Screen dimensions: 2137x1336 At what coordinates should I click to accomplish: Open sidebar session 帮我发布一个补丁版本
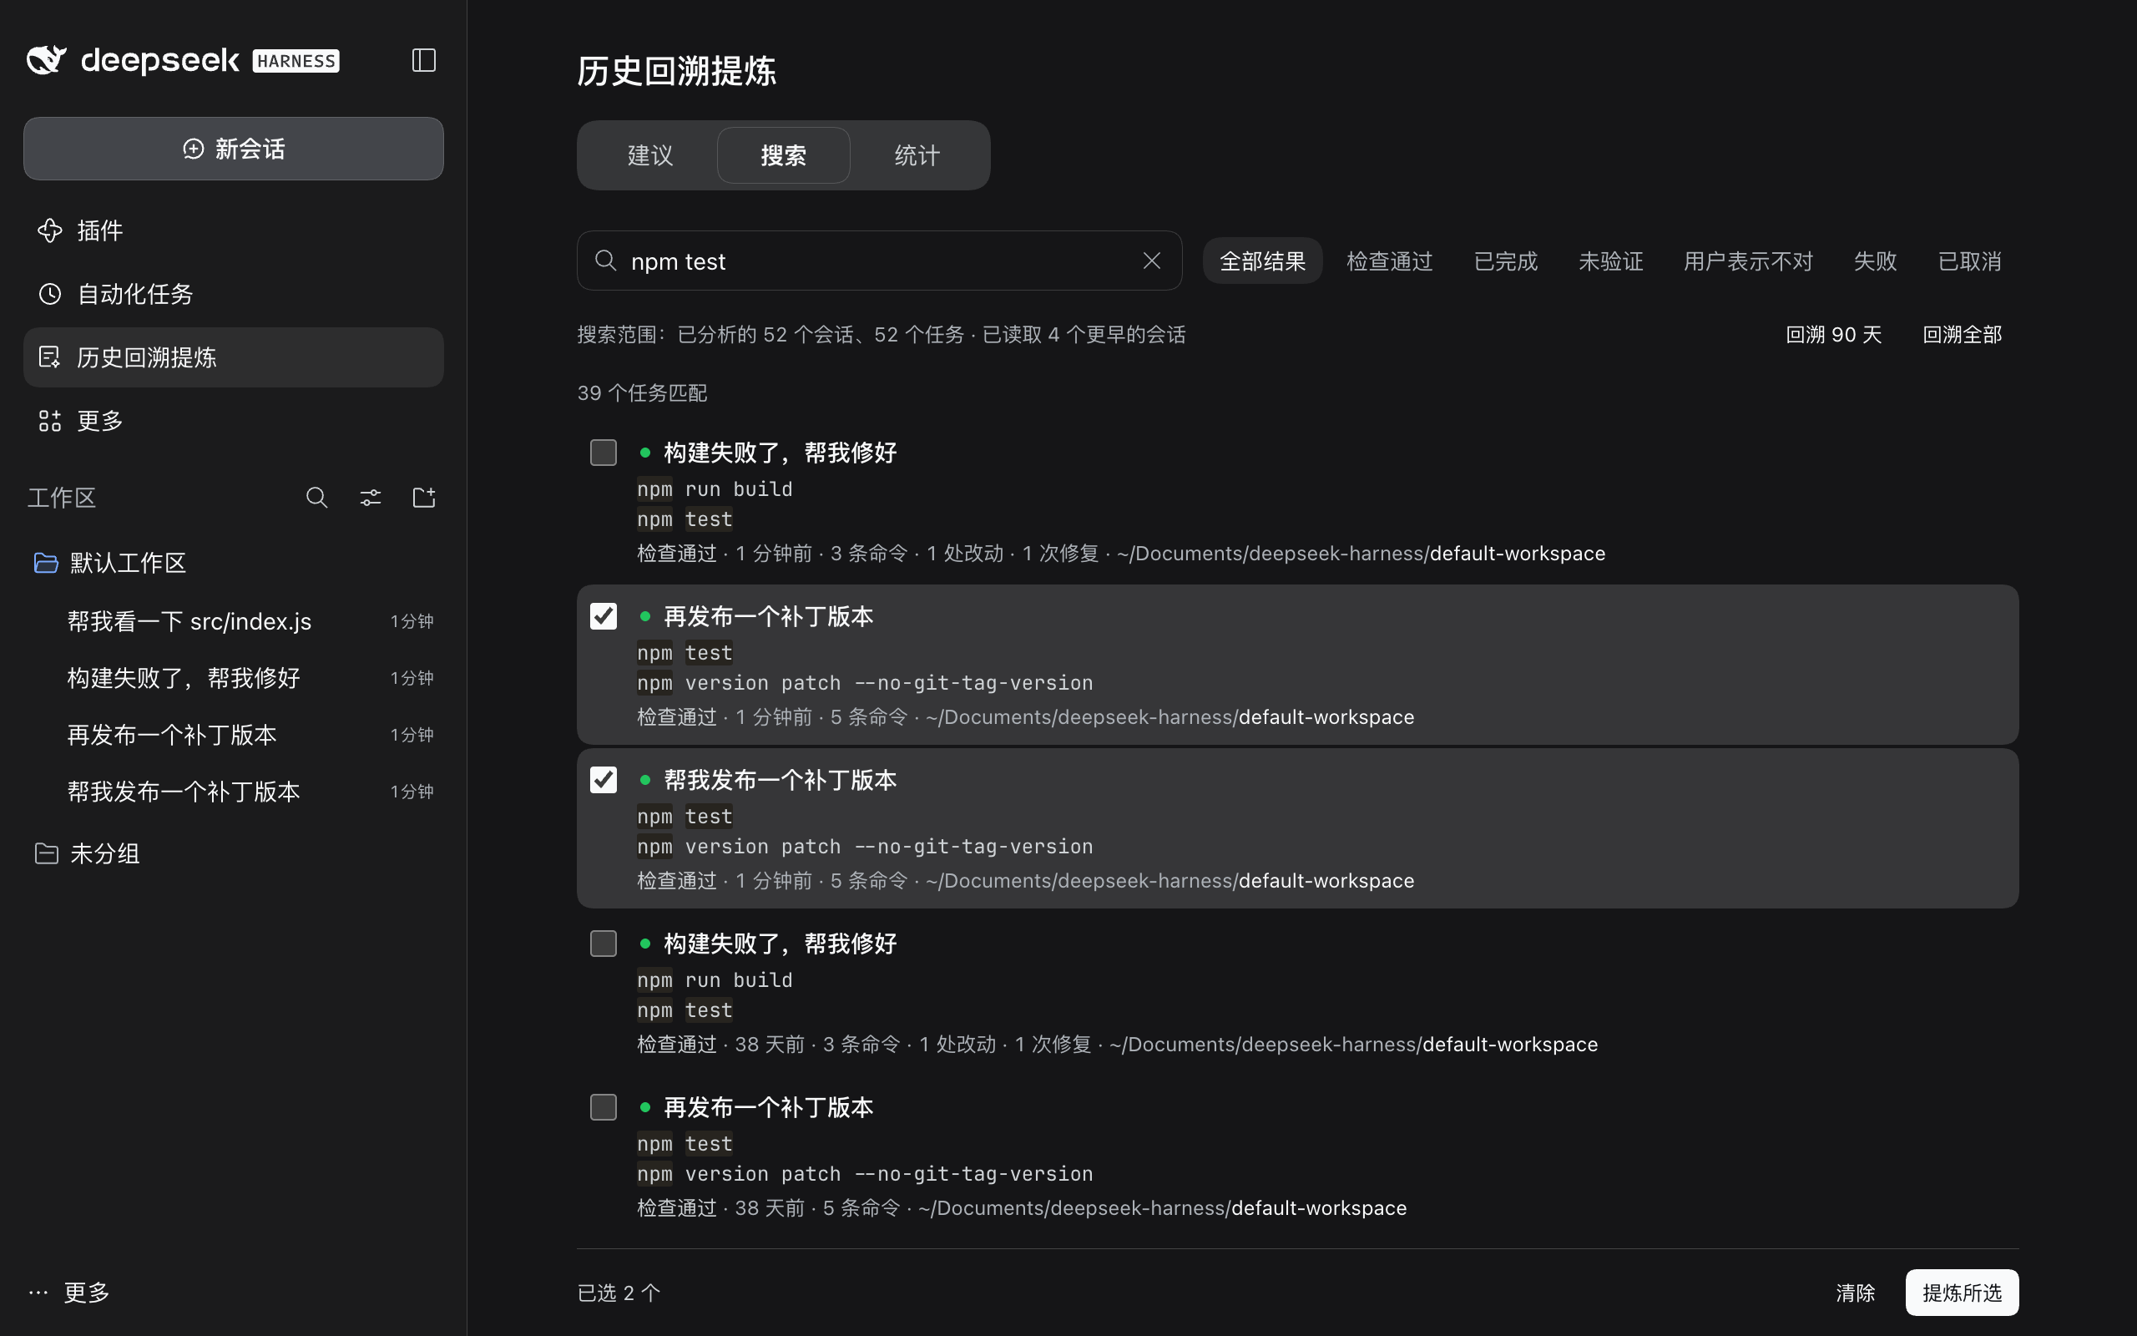233,791
